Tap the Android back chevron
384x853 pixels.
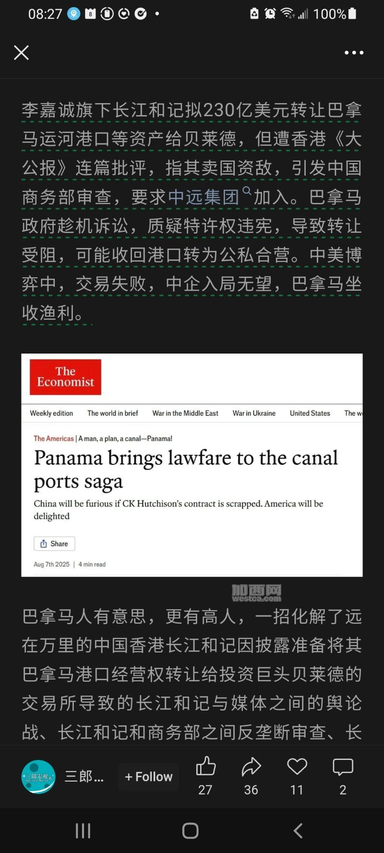[298, 830]
